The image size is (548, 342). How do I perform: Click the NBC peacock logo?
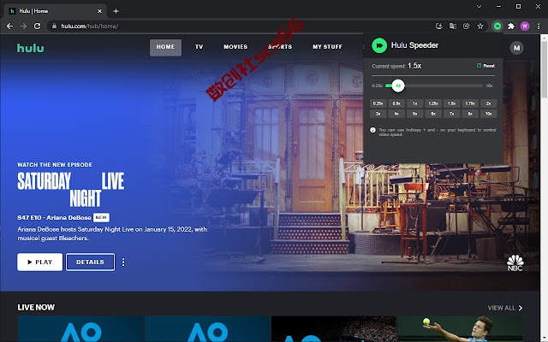point(515,262)
